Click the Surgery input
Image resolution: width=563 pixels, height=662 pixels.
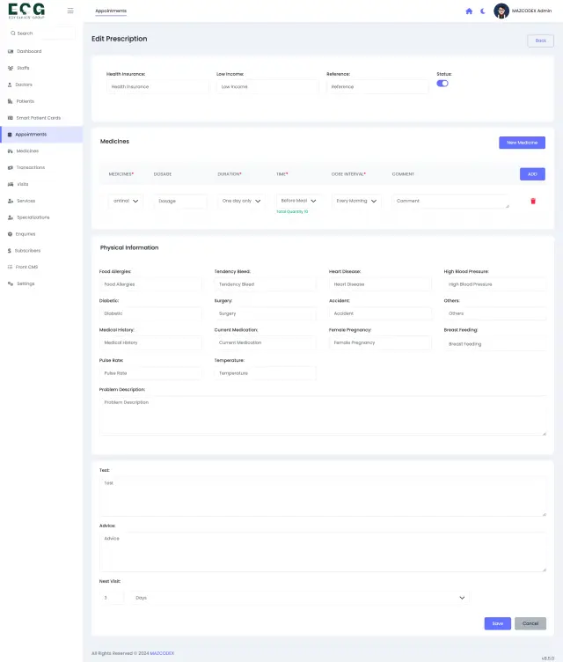click(266, 313)
